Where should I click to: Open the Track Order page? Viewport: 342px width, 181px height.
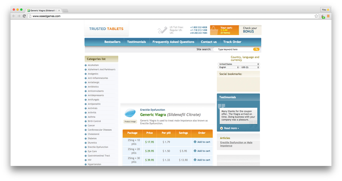point(232,42)
